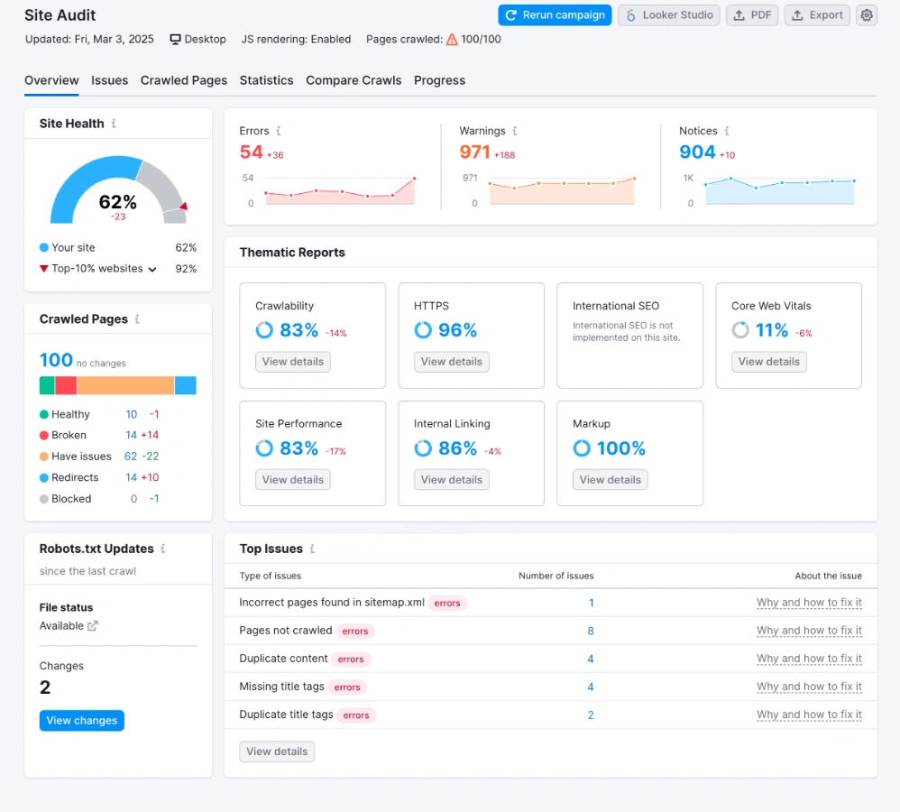The image size is (900, 812).
Task: Open fix link for Duplicate content
Action: point(809,659)
